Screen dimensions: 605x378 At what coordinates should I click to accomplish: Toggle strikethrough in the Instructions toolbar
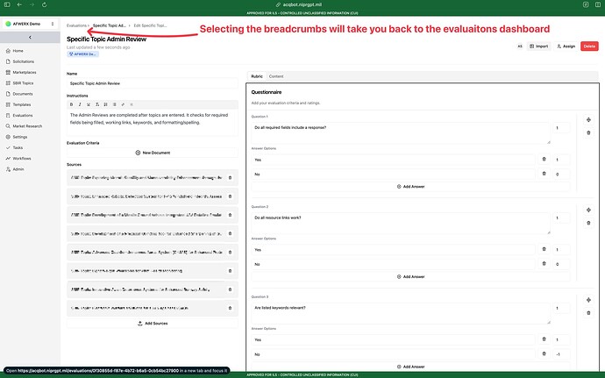[x=89, y=104]
